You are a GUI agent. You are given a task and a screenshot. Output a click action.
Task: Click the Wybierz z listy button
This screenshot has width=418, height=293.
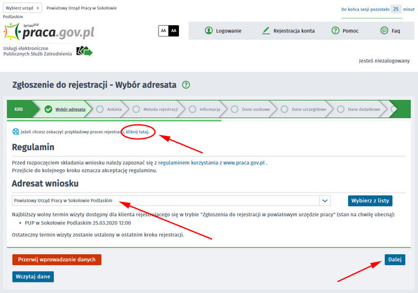pyautogui.click(x=370, y=201)
